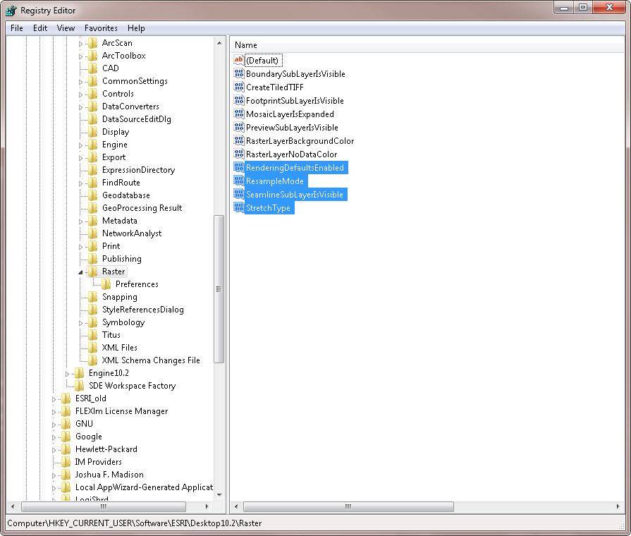
Task: Click the tree pane scroll down arrow
Action: tap(219, 495)
